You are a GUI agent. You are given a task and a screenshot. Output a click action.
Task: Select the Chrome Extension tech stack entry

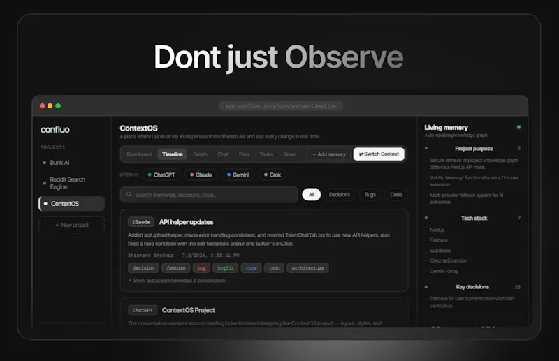click(x=449, y=261)
